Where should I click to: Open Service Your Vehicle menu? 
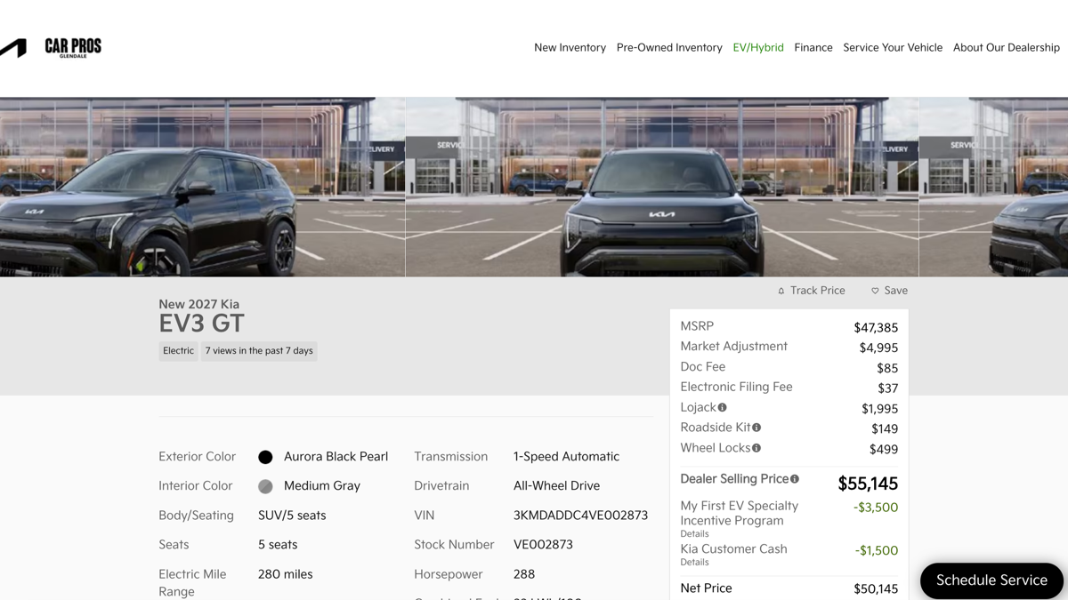[x=893, y=48]
